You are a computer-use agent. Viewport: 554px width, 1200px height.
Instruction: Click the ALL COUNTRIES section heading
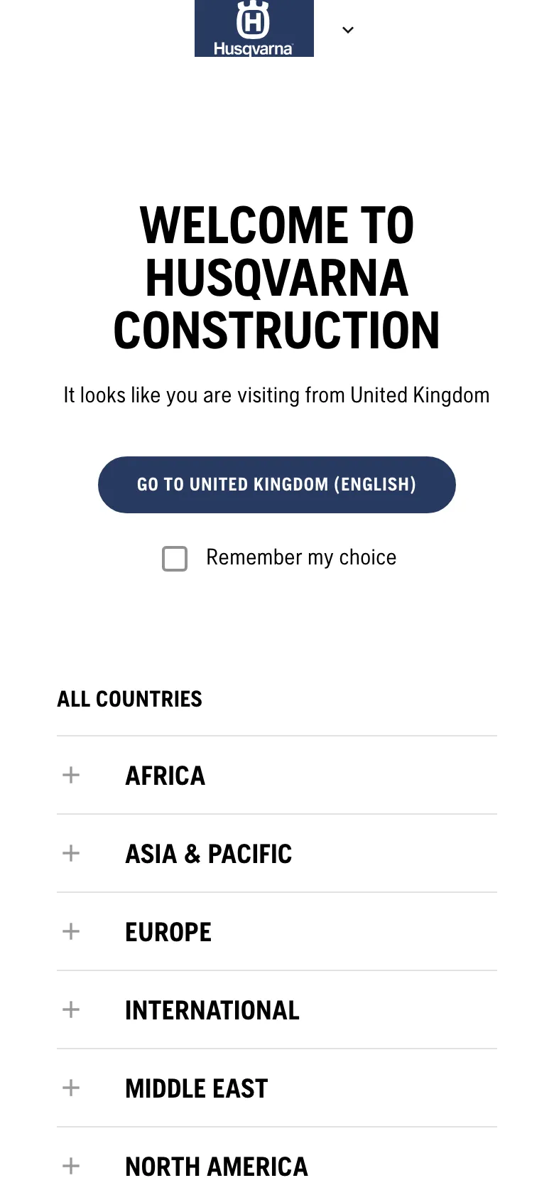130,699
